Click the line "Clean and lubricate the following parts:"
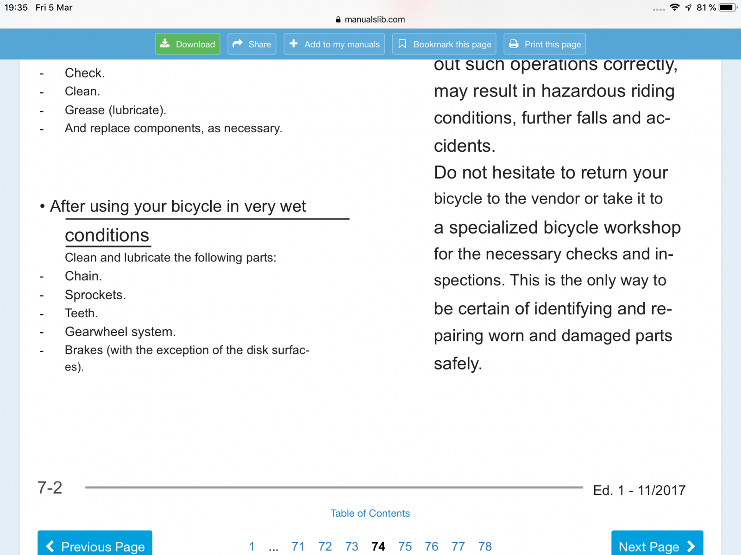The height and width of the screenshot is (555, 741). [x=170, y=258]
